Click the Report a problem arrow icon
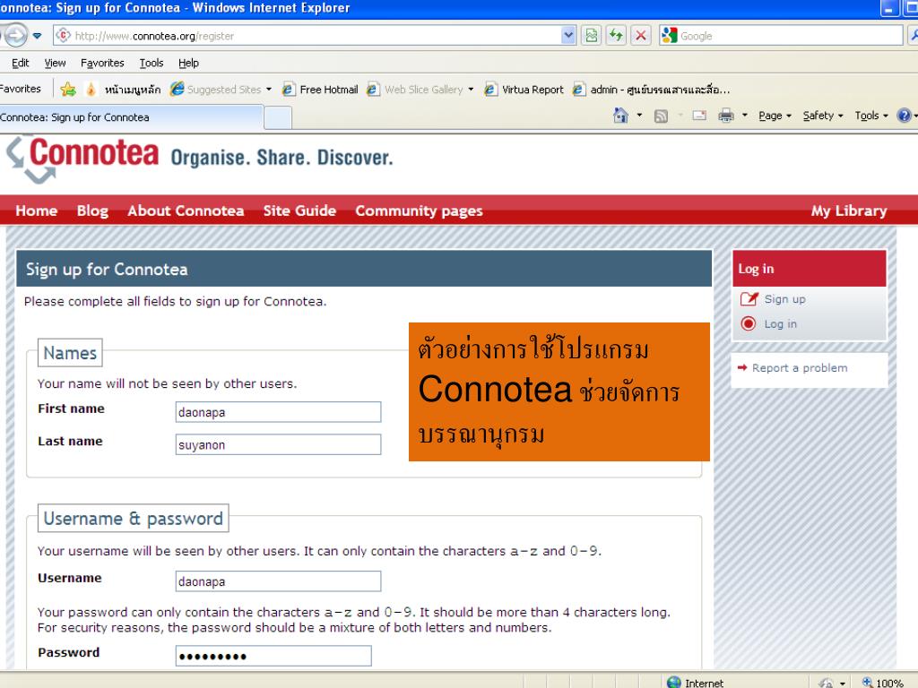This screenshot has width=918, height=688. [x=742, y=367]
